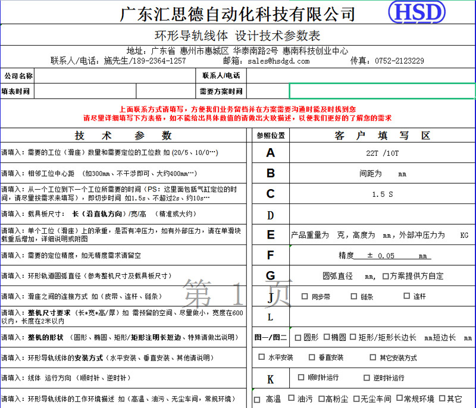The image size is (476, 408).
Task: Enable 水平安装 installation option
Action: pos(260,357)
